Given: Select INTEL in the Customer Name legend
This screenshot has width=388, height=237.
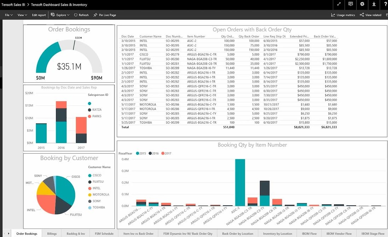Looking at the screenshot, I should coord(94,188).
